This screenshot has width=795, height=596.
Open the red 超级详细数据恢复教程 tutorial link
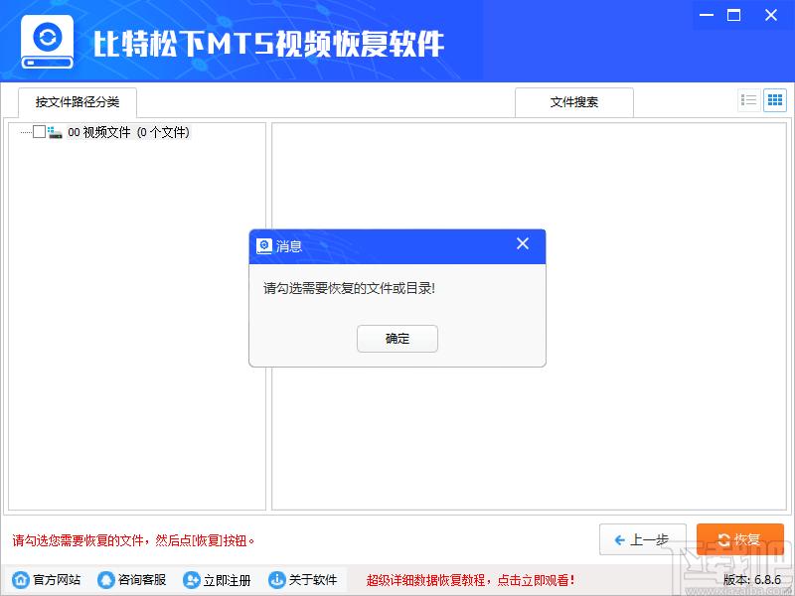click(470, 580)
